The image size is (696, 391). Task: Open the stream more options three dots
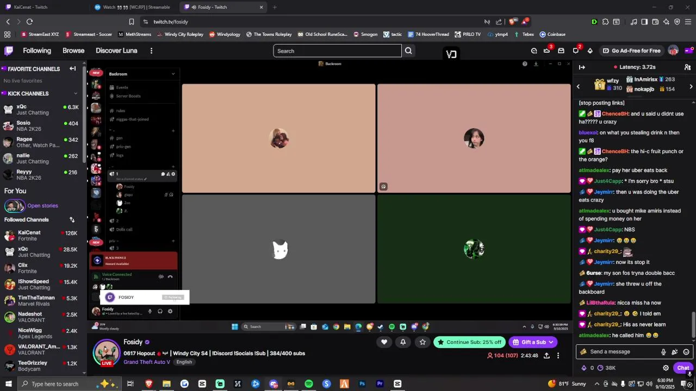[558, 356]
